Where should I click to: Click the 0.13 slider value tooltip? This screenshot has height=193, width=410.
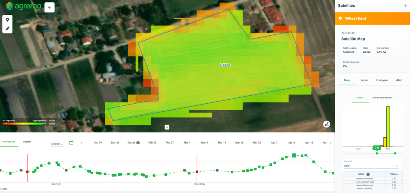[377, 148]
